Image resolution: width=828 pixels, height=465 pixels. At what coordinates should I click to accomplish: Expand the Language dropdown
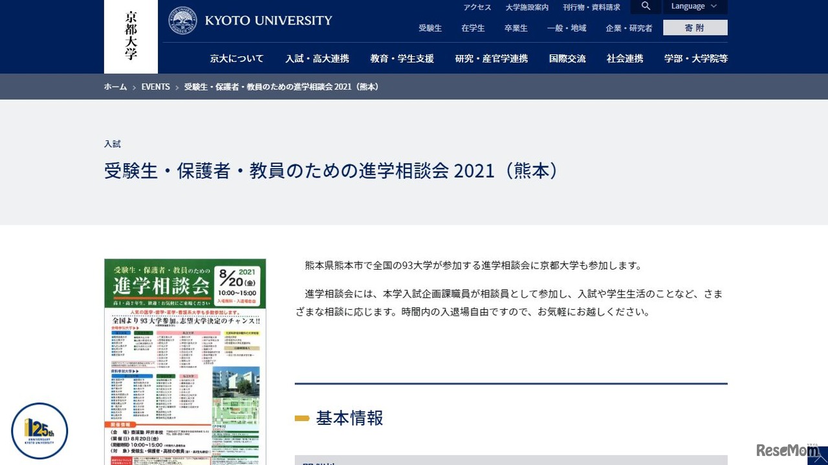point(695,6)
